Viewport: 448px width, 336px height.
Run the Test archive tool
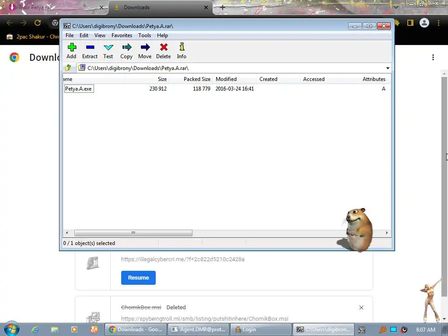tap(108, 51)
